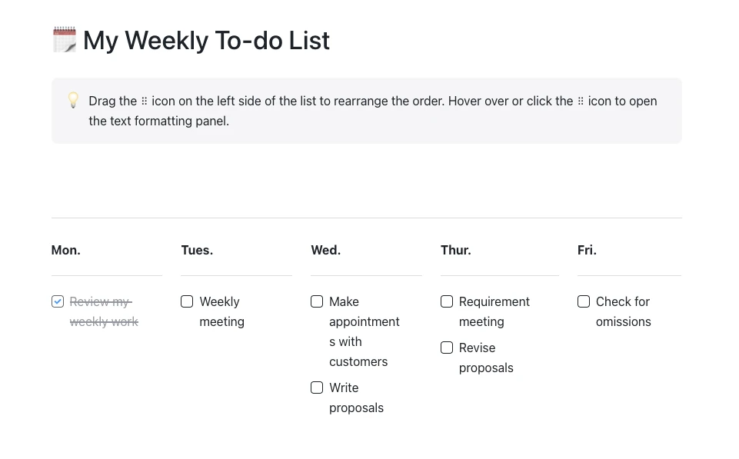The image size is (739, 459).
Task: Click the Weekly meeting task text
Action: click(222, 311)
